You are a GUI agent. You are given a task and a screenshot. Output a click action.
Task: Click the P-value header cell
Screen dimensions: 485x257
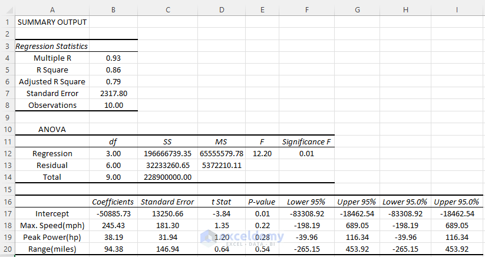click(x=262, y=202)
